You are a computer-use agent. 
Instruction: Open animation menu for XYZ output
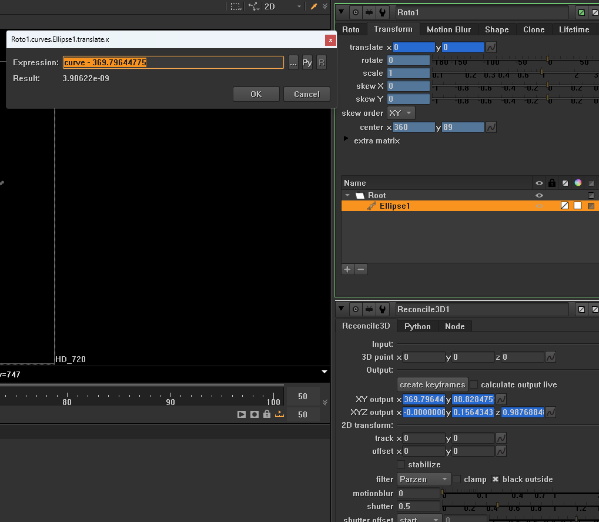pos(550,412)
